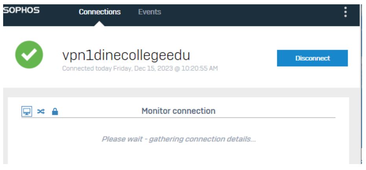The image size is (366, 170).
Task: Click the gathering connection details message
Action: coord(178,139)
